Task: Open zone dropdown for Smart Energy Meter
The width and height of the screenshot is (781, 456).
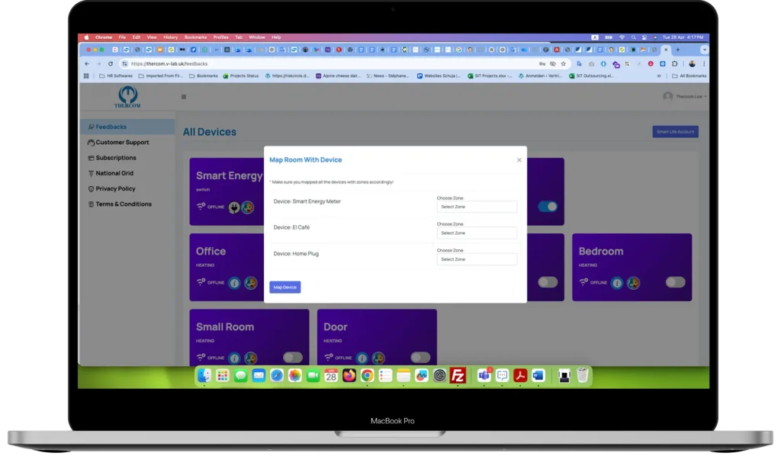Action: click(477, 207)
